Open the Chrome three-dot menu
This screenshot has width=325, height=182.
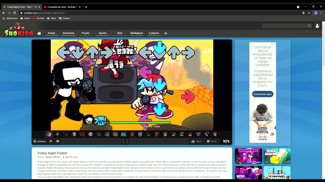(x=321, y=13)
